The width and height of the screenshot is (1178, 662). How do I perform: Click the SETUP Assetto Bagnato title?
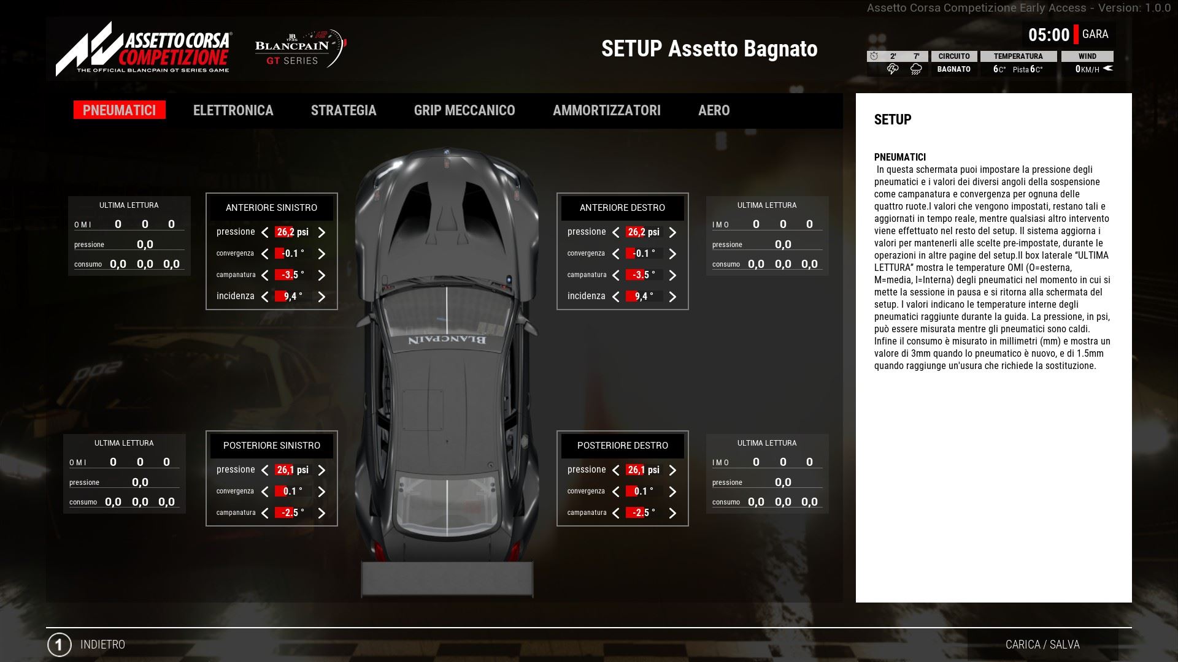709,49
